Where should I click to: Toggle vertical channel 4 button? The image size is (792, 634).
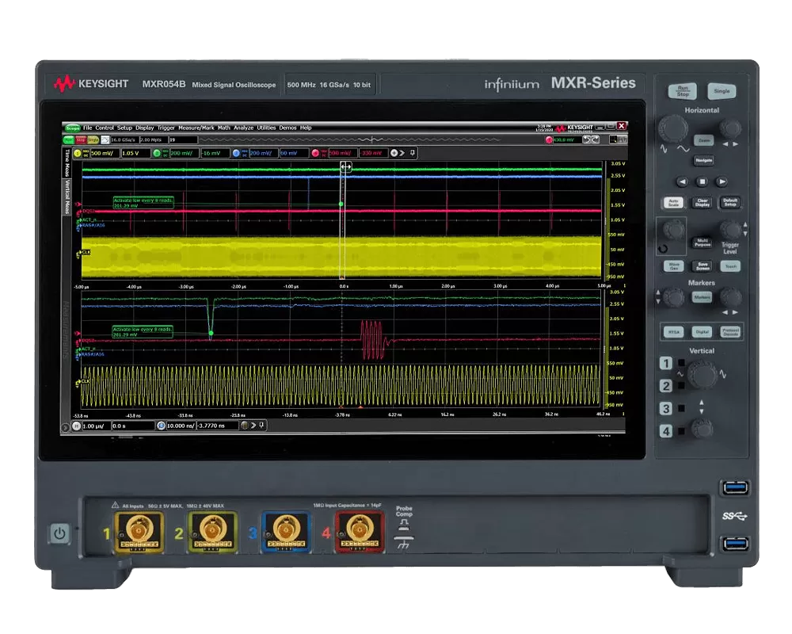(666, 431)
